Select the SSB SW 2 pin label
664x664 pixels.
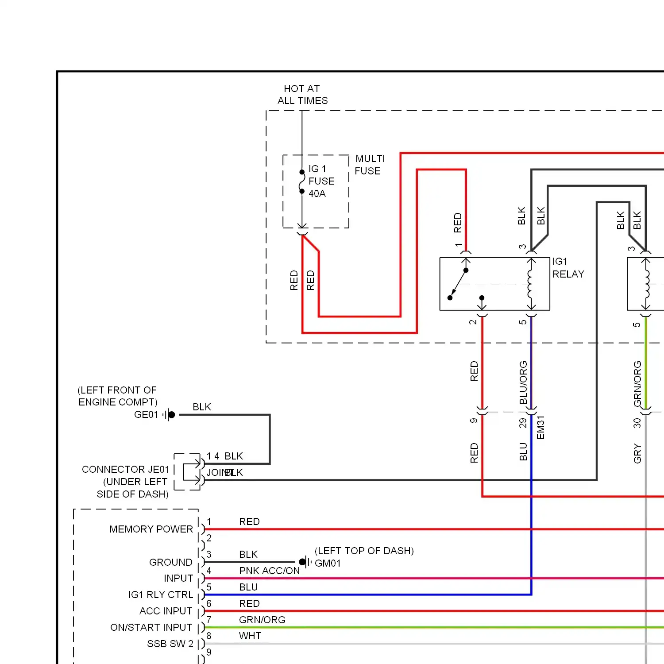170,644
